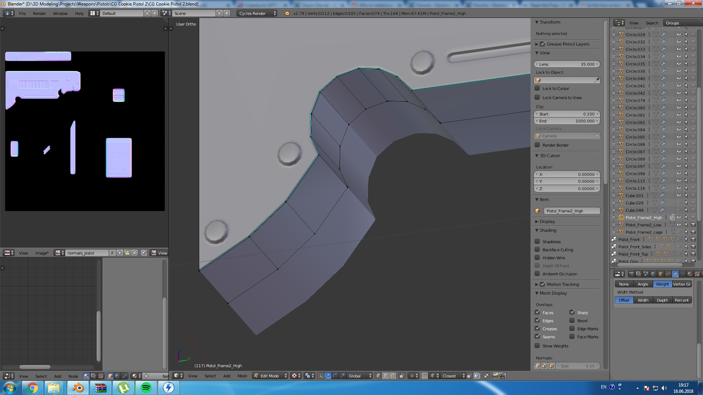The height and width of the screenshot is (395, 703).
Task: Click the OpenGL render image camera icon
Action: click(495, 376)
